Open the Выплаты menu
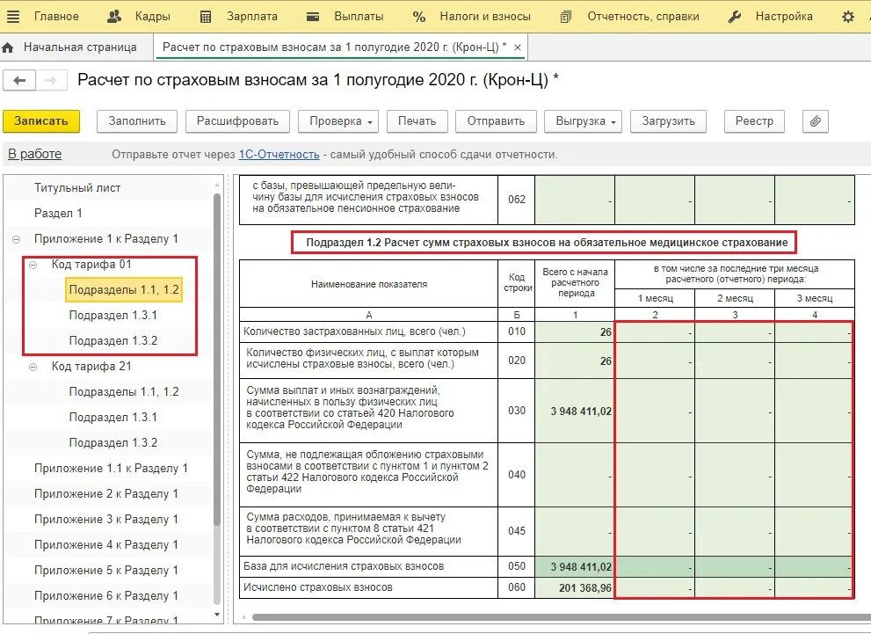Viewport: 871px width, 634px height. click(x=359, y=17)
